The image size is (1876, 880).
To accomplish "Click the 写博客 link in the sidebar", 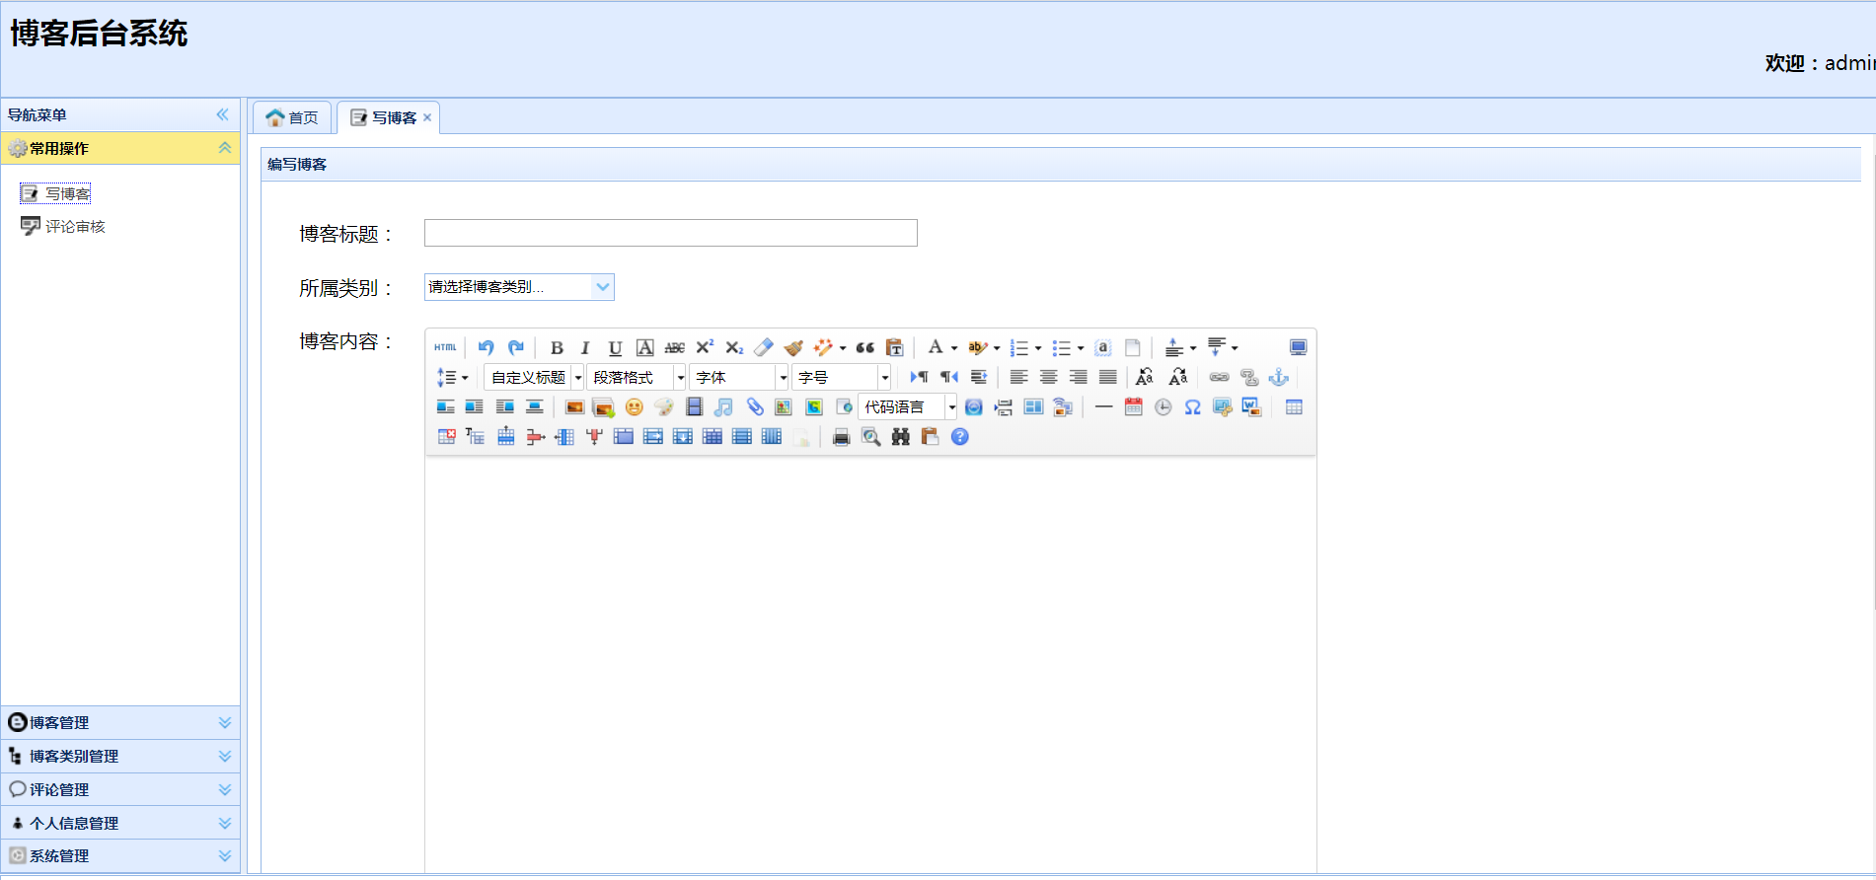I will point(67,194).
